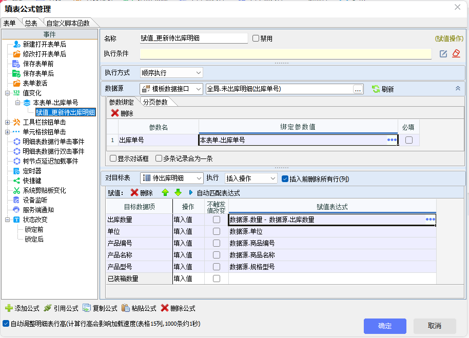469x338 pixels.
Task: Click the 树节点延迟加载事件 icon
Action: click(x=17, y=162)
